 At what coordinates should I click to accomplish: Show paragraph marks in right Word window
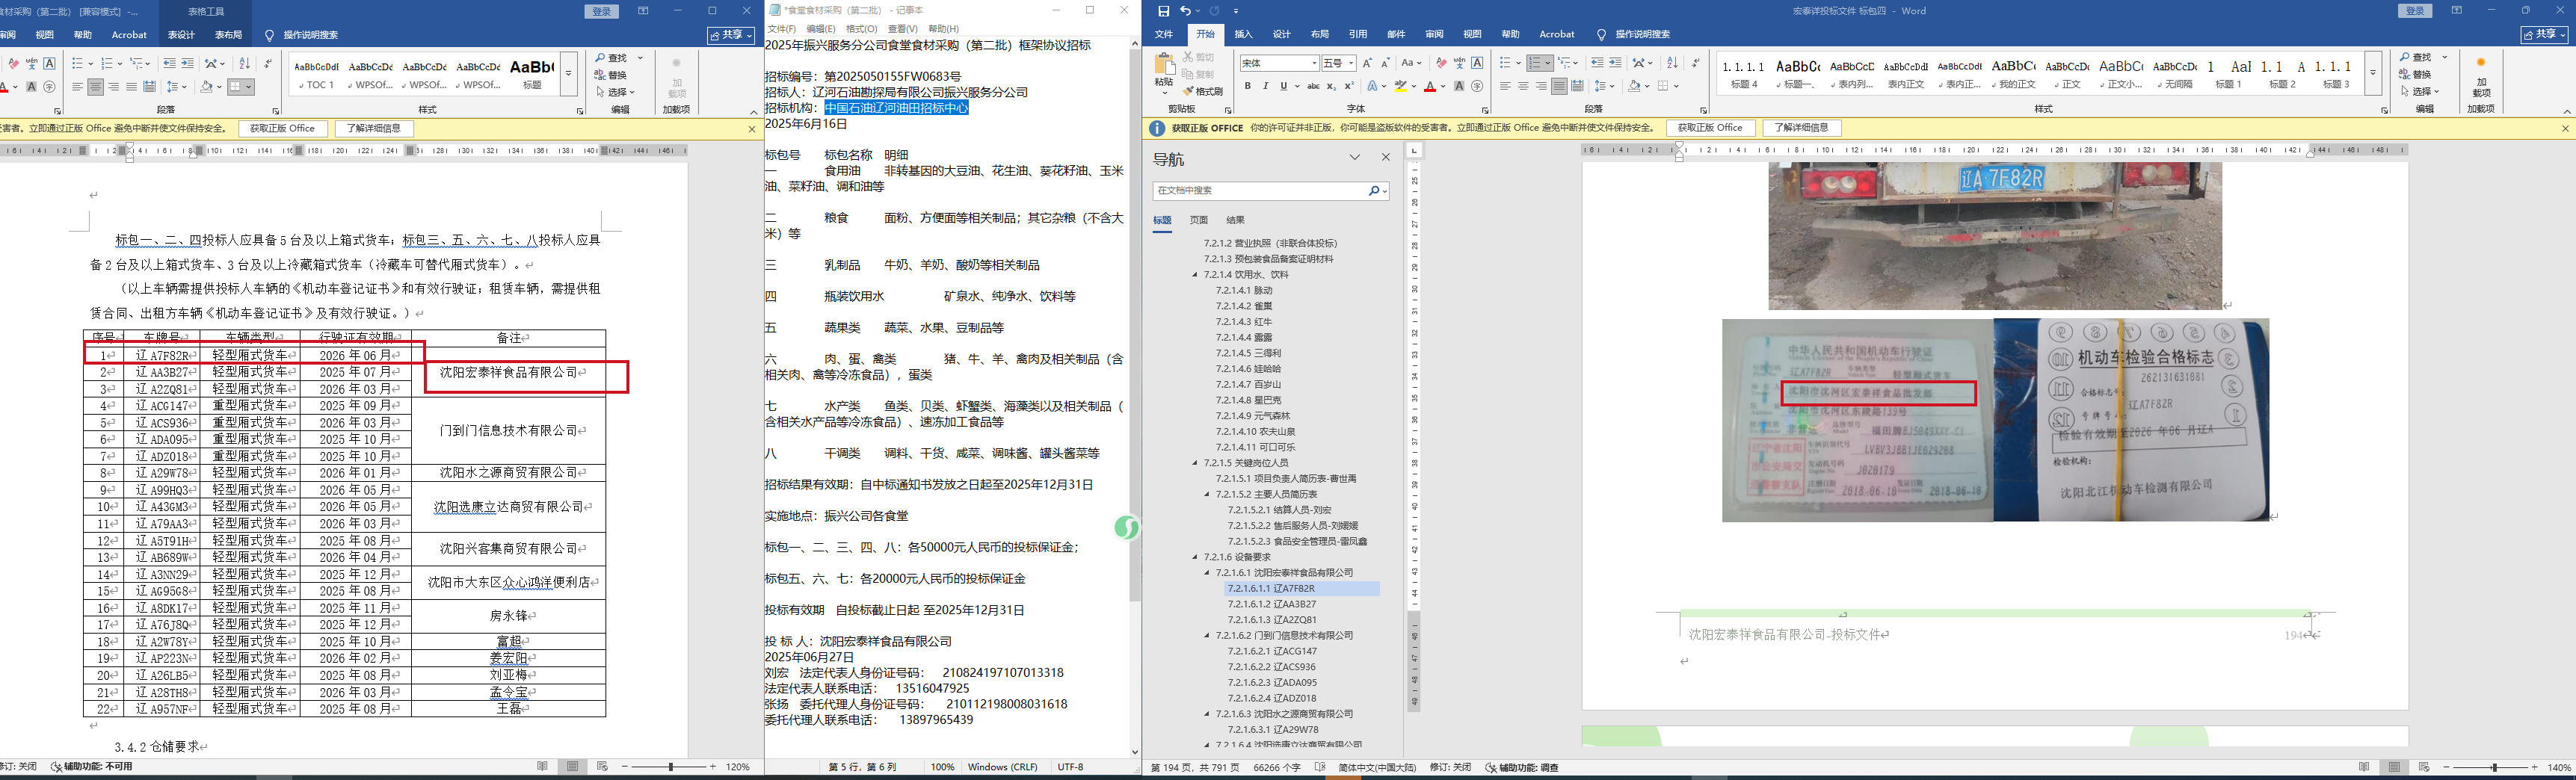[1695, 63]
